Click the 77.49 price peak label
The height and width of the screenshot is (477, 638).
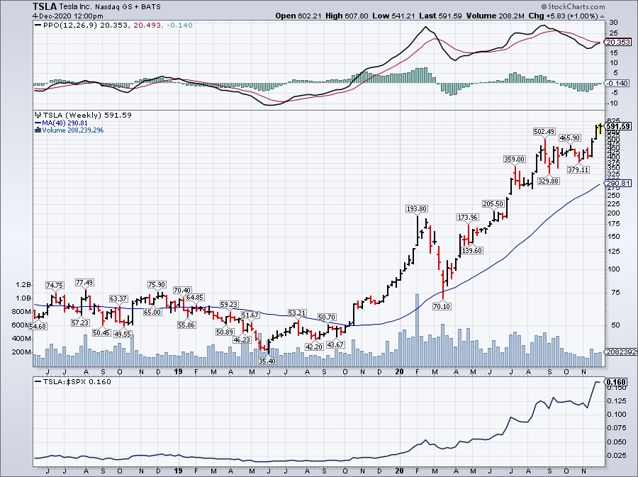[x=84, y=282]
